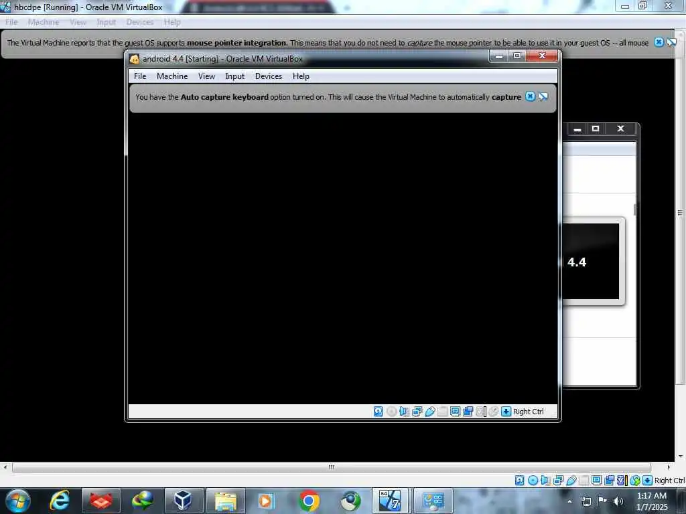Click recording icon in android 4.4 status bar
This screenshot has height=514, width=686.
tap(468, 412)
